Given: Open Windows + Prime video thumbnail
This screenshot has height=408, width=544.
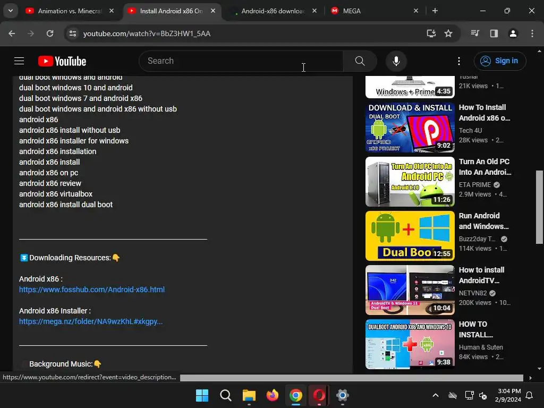Looking at the screenshot, I should click(410, 87).
